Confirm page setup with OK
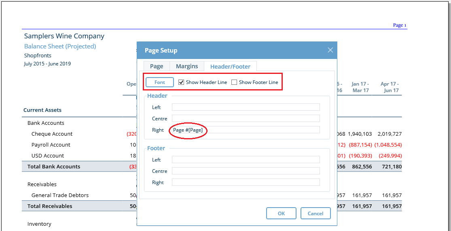Viewport: 451px width, 231px height. 281,214
